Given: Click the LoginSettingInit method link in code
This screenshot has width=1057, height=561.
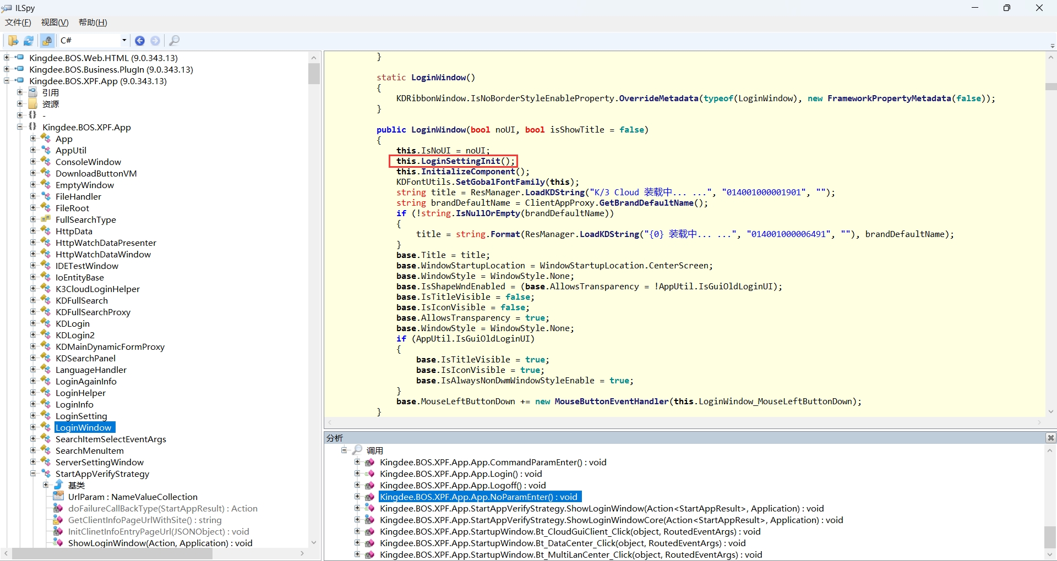Looking at the screenshot, I should [460, 161].
